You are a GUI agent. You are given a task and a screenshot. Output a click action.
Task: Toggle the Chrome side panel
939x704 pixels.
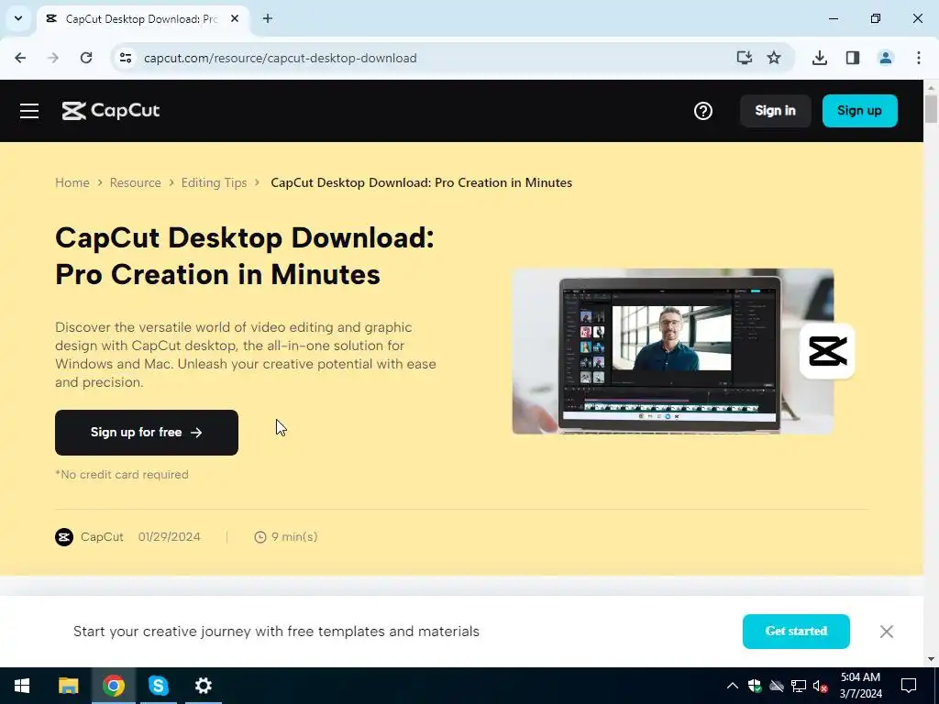tap(853, 58)
